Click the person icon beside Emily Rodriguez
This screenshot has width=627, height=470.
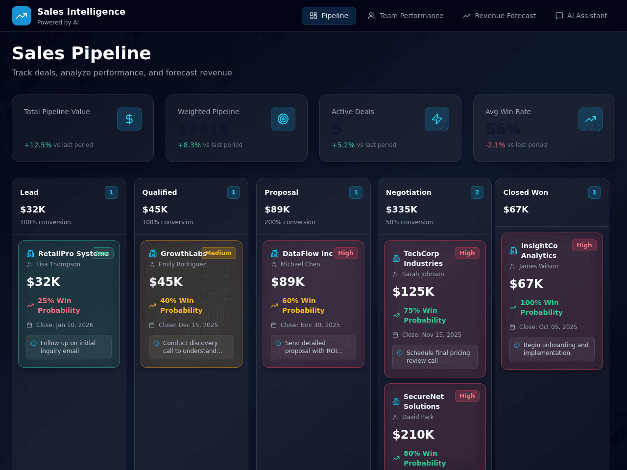coord(152,264)
